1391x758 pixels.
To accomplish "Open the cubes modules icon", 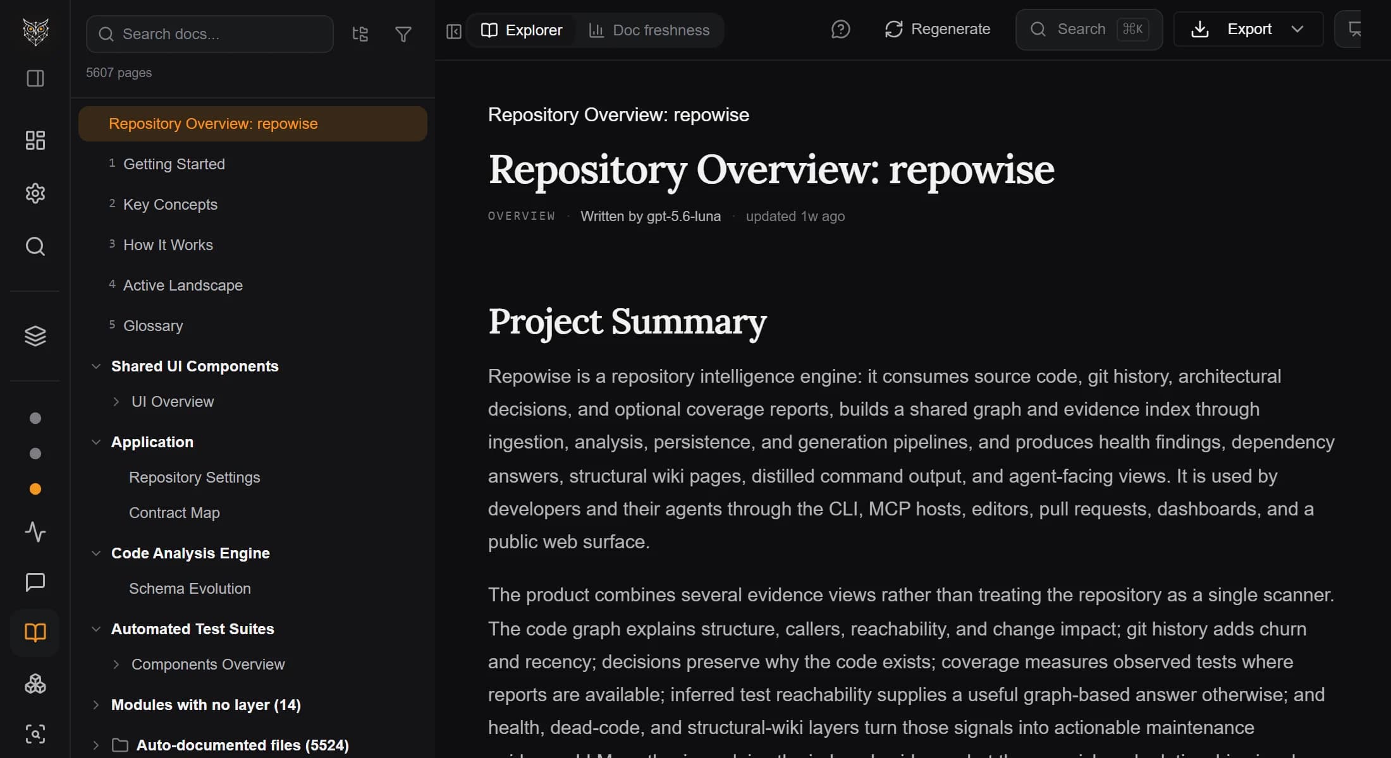I will click(x=35, y=683).
